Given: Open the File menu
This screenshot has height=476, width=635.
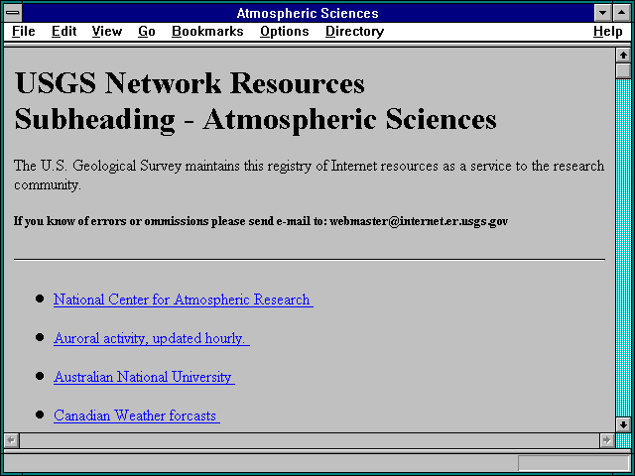Looking at the screenshot, I should pos(24,31).
